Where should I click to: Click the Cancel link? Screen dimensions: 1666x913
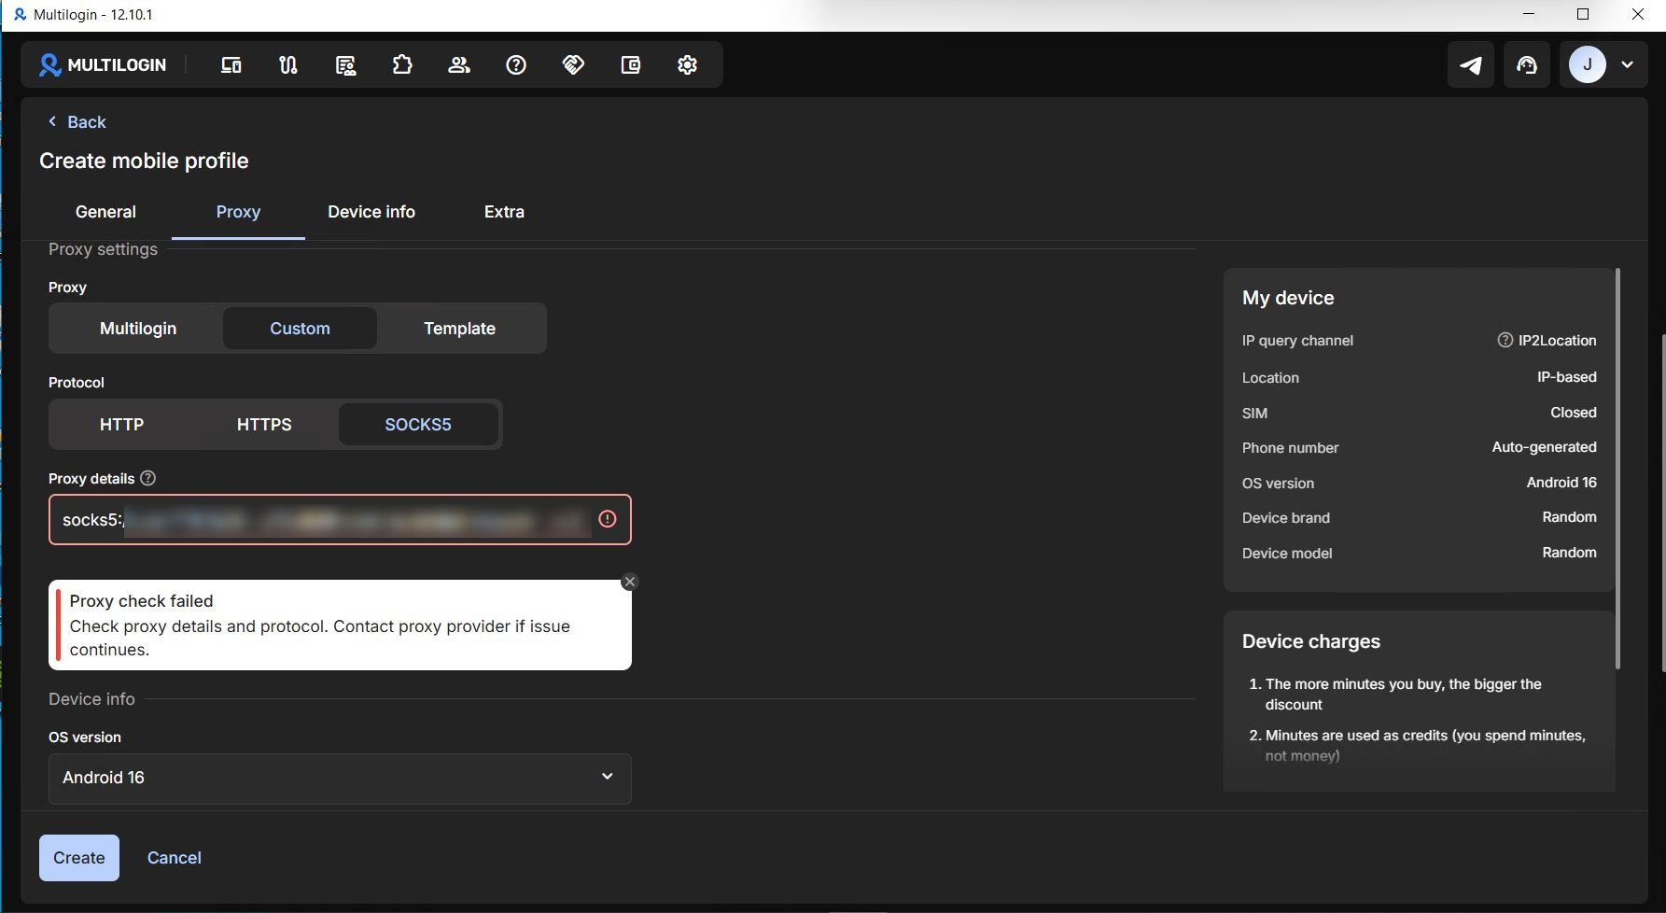tap(175, 858)
